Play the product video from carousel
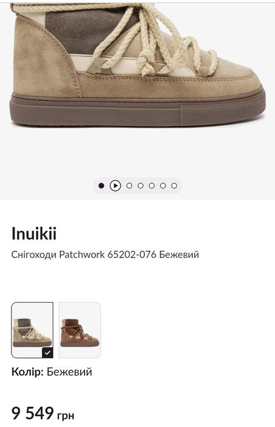Screen dimensions: 275x427 coord(115,185)
